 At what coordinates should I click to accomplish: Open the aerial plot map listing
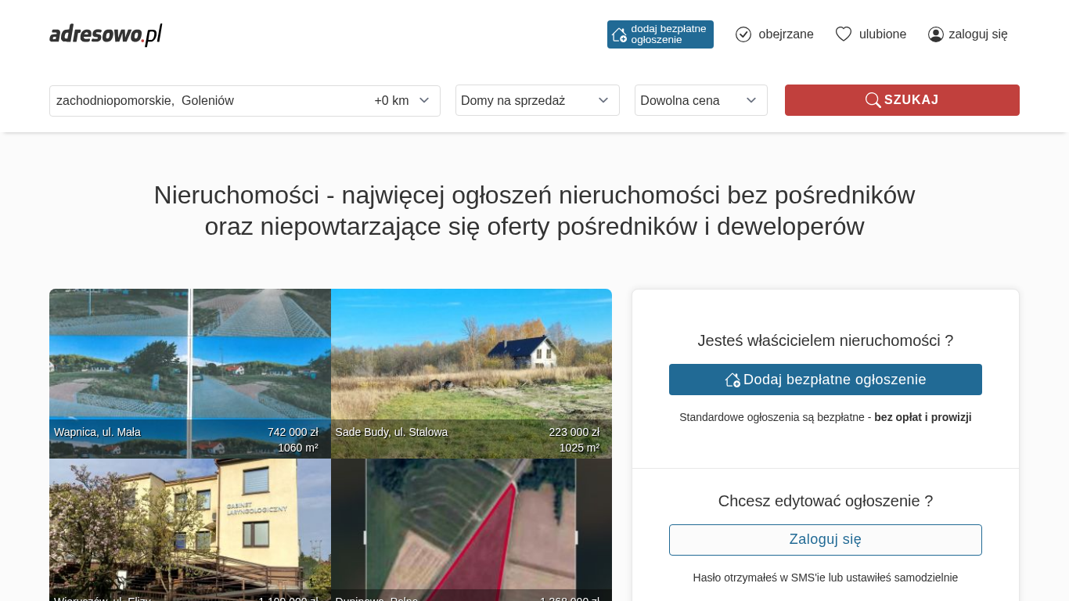[471, 529]
